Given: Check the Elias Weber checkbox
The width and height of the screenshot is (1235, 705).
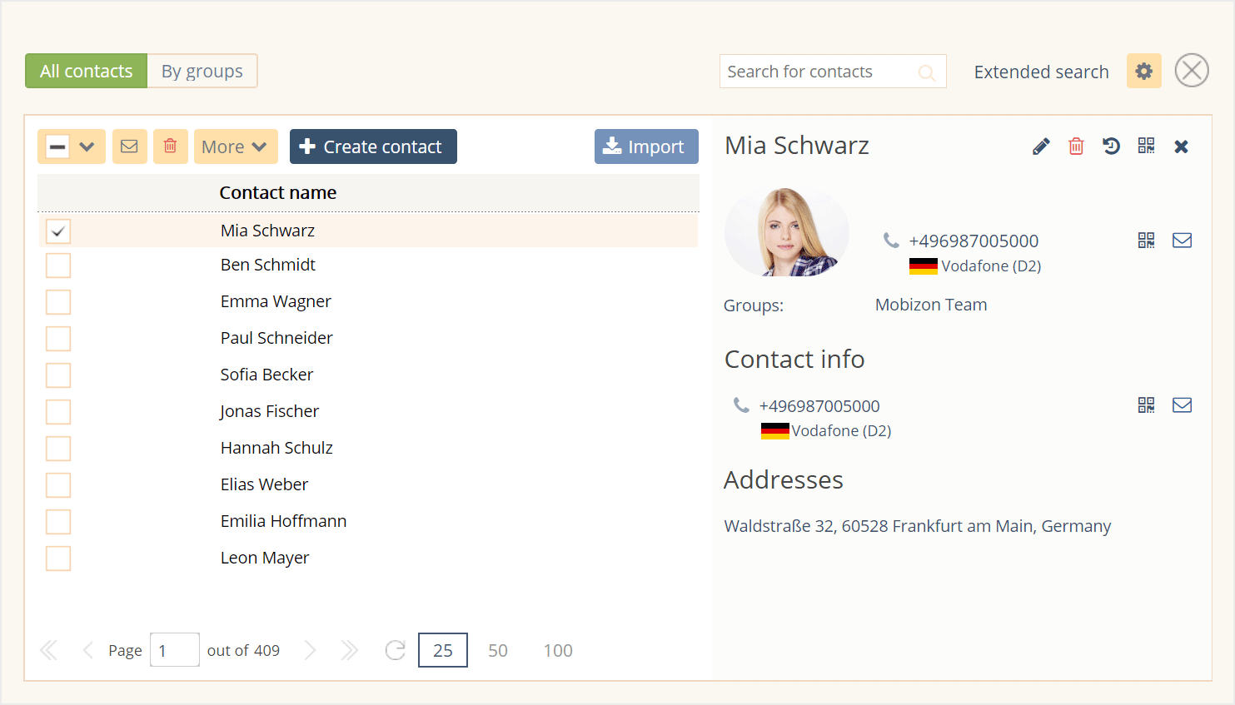Looking at the screenshot, I should tap(58, 485).
